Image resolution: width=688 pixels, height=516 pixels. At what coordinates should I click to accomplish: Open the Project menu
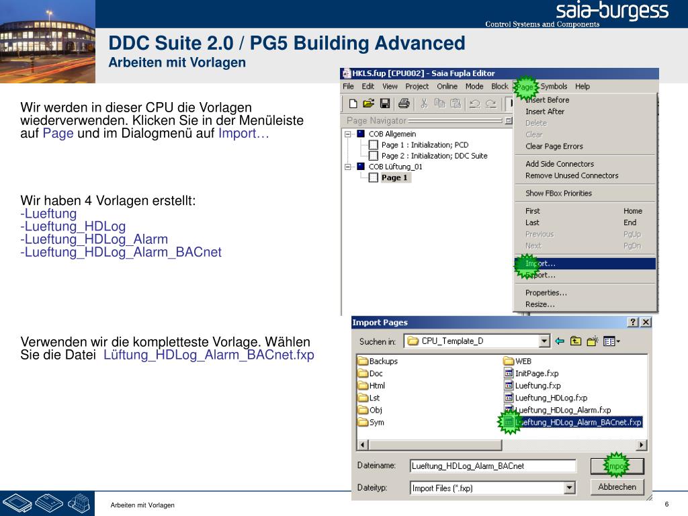[x=417, y=87]
